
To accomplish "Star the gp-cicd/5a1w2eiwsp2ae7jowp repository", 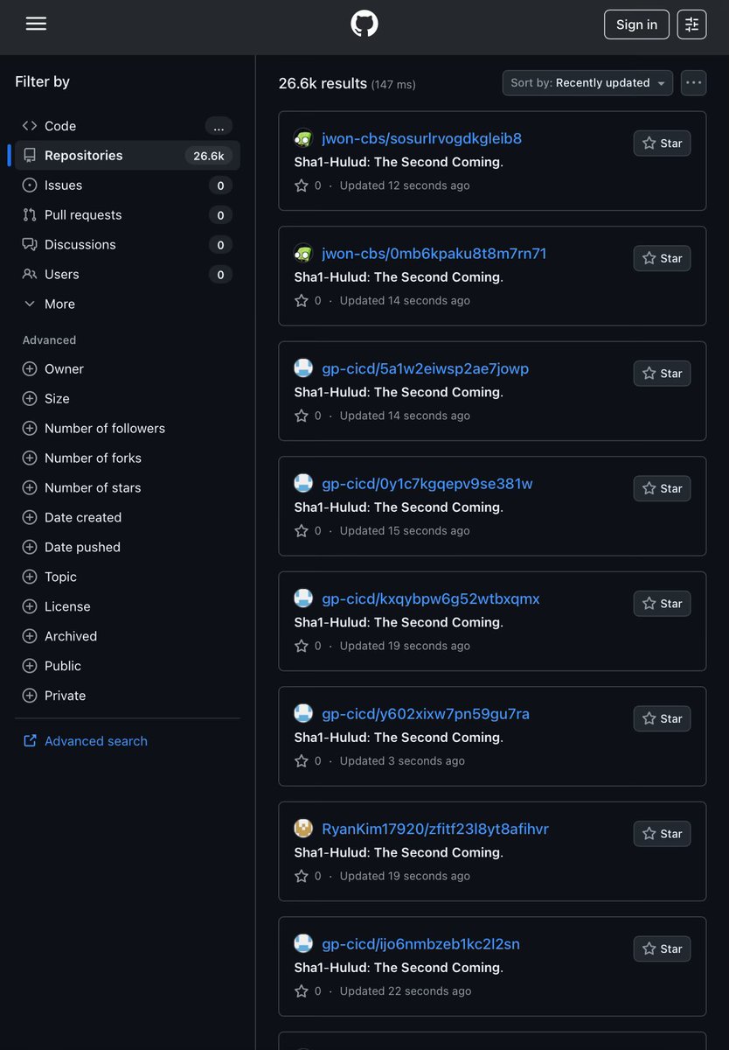I will pos(662,373).
